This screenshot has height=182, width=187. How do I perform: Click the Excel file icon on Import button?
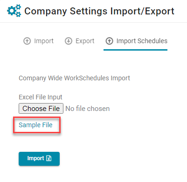[49, 158]
